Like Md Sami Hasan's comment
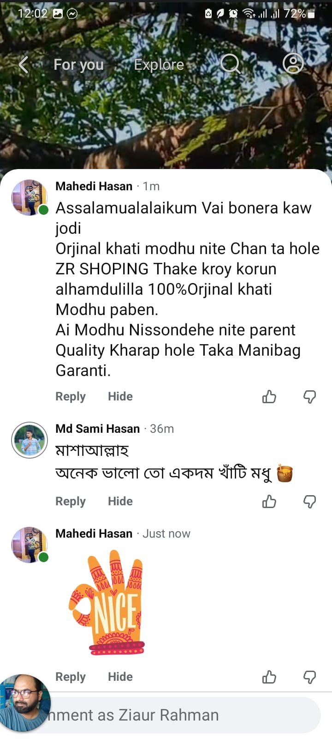332x739 pixels. tap(269, 502)
